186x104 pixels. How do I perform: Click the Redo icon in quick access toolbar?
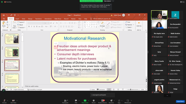point(11,15)
